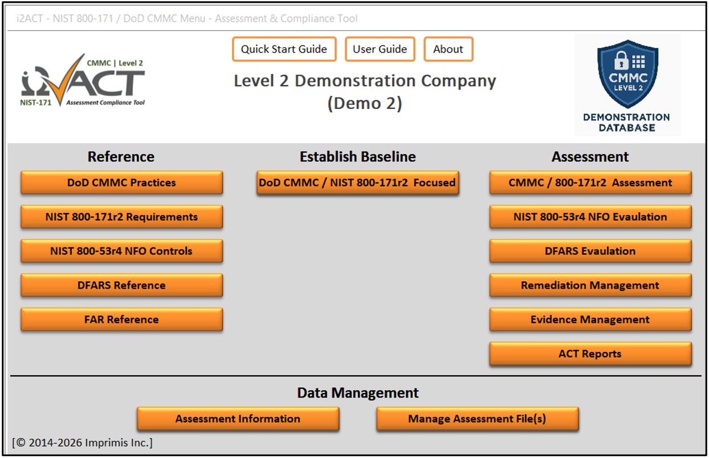
Task: Click the i2ACT logo
Action: click(x=83, y=80)
